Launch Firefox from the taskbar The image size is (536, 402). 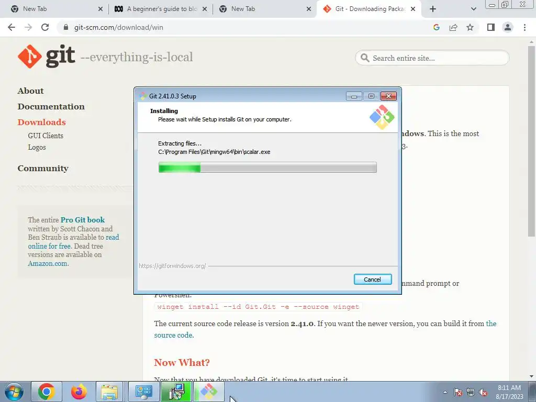(79, 392)
